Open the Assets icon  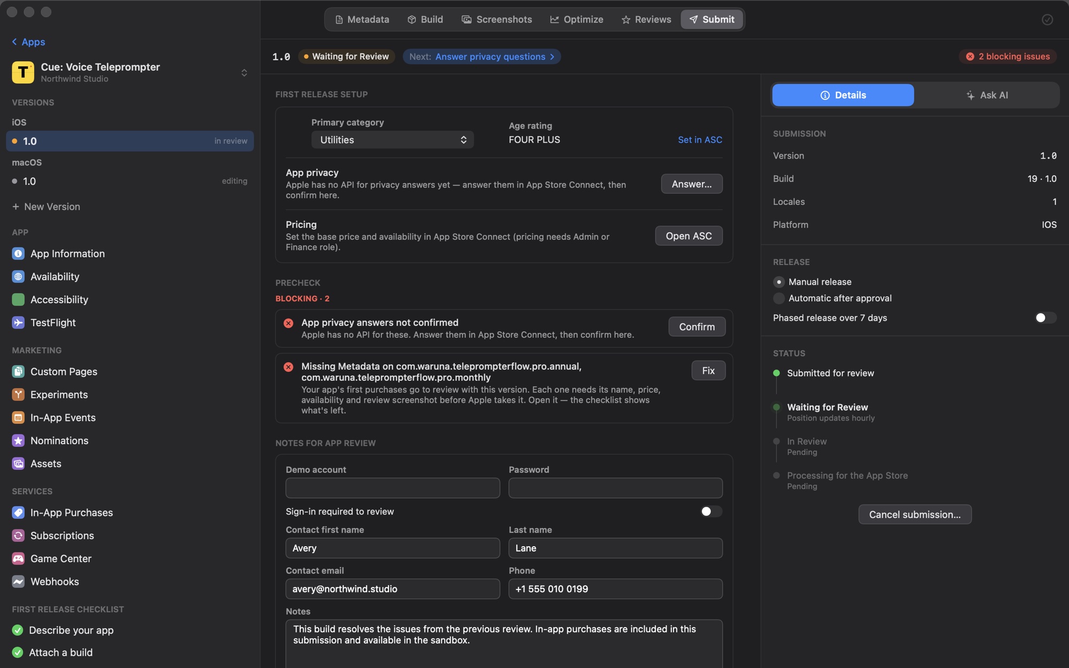pyautogui.click(x=18, y=463)
